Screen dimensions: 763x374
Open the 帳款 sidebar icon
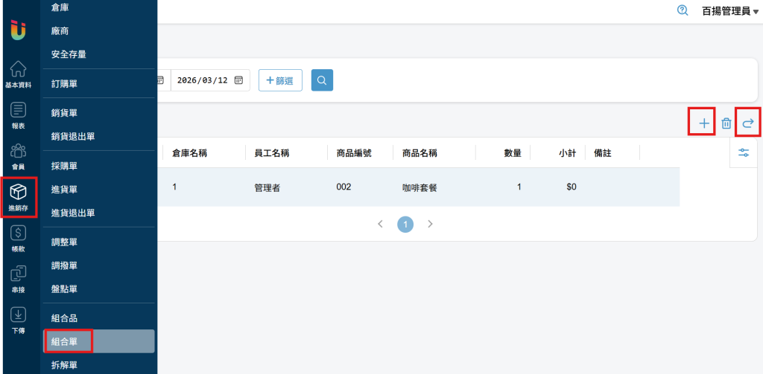19,238
